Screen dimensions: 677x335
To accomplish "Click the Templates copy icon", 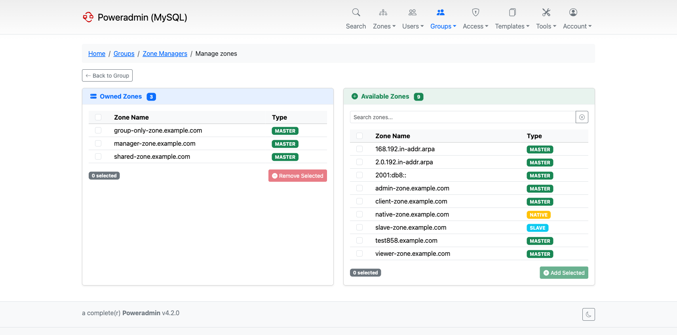I will pos(512,12).
